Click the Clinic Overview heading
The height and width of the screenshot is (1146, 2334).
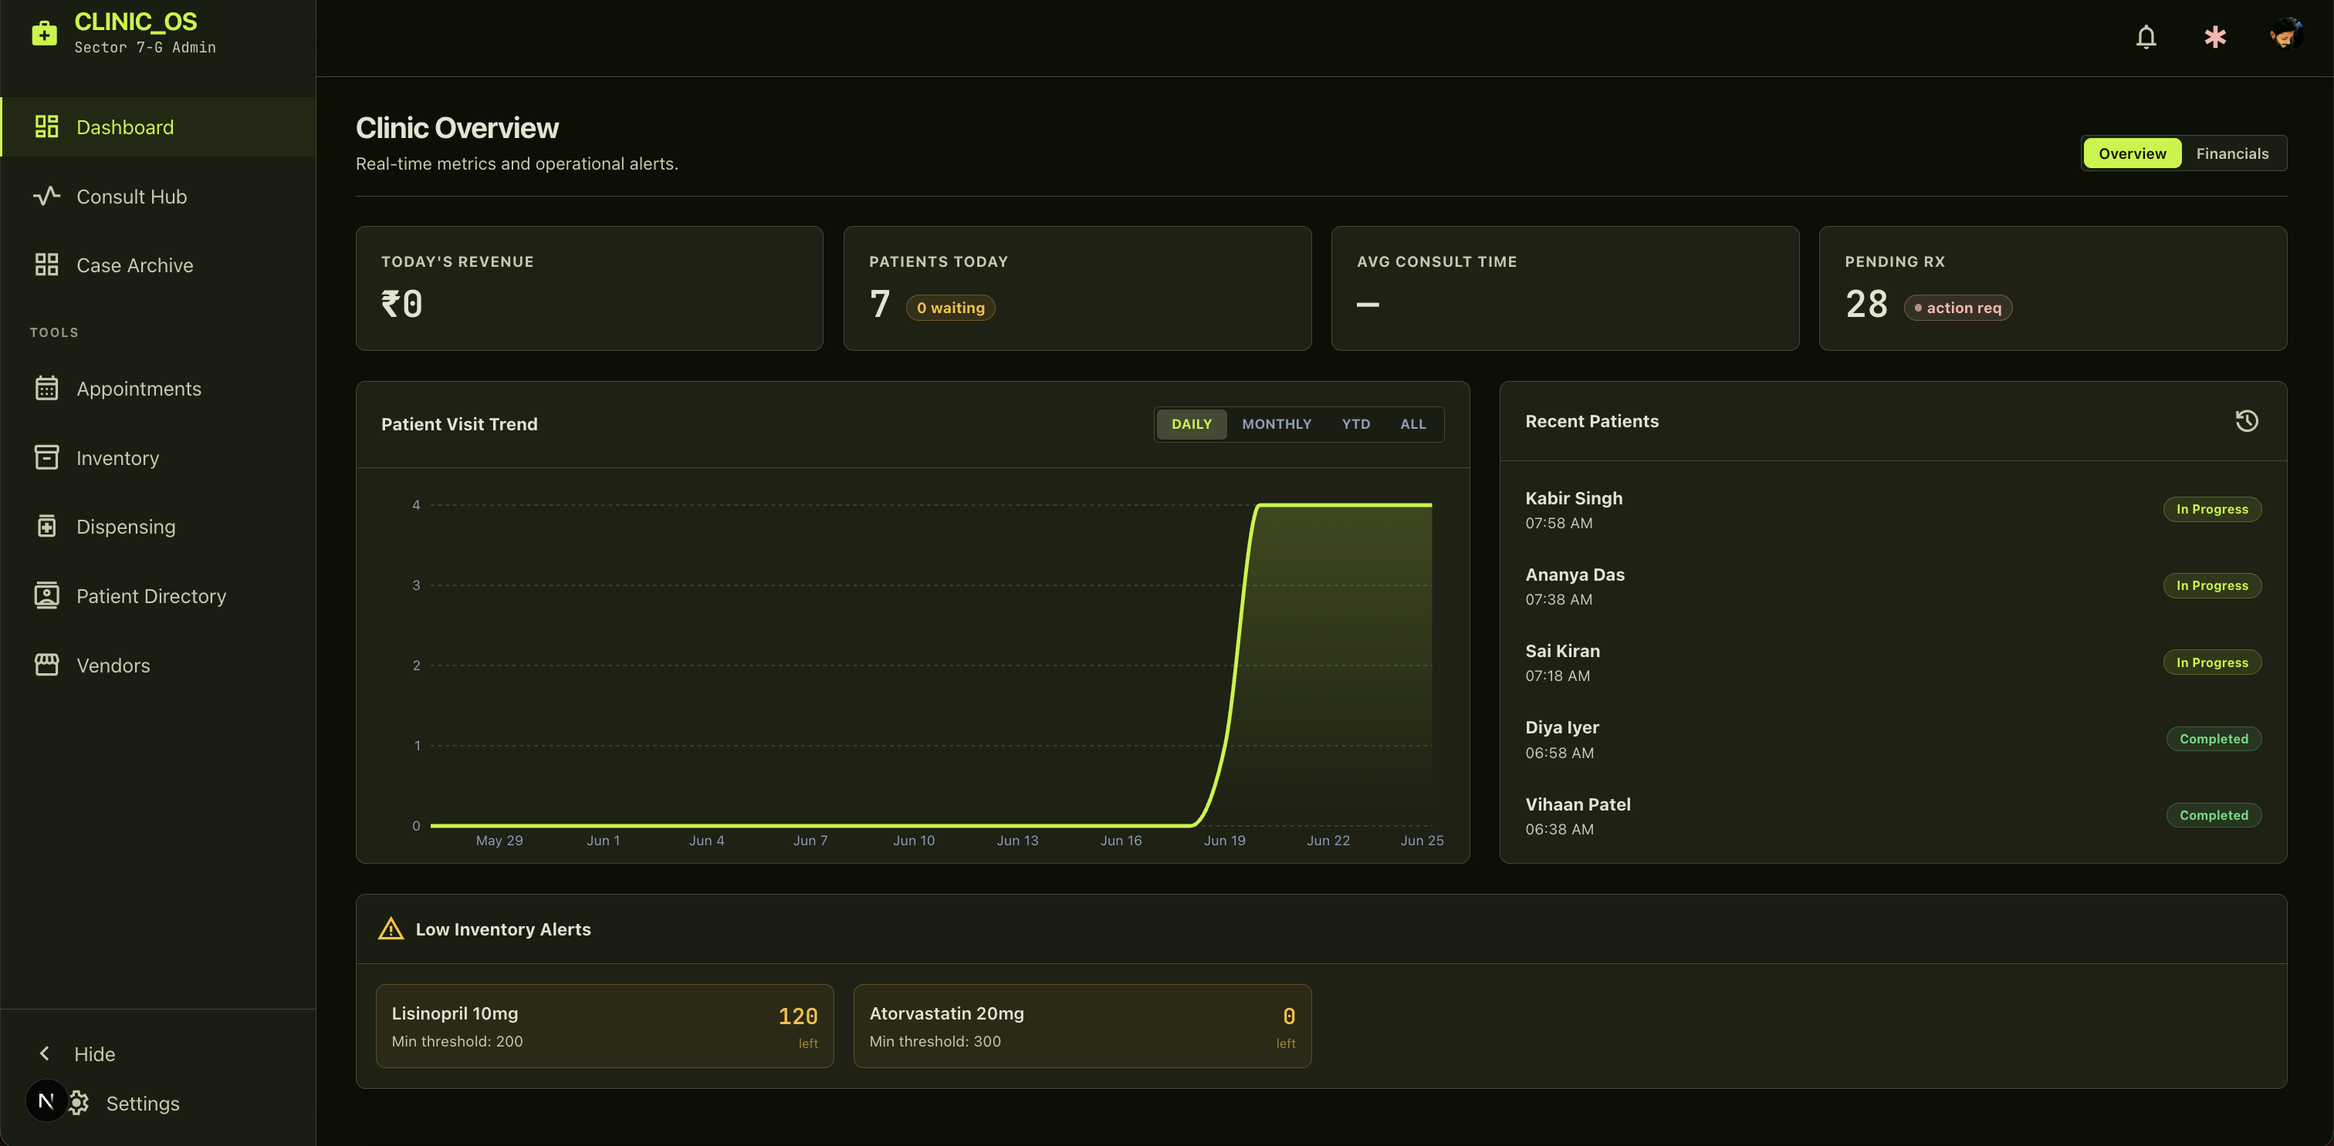pyautogui.click(x=457, y=128)
